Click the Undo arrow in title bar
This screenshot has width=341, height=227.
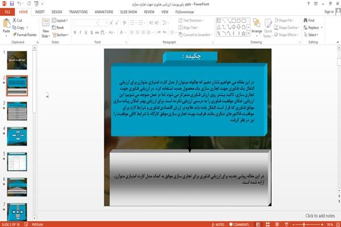19,4
